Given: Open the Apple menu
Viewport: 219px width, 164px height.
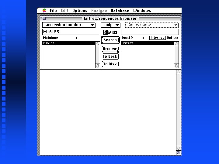Looking at the screenshot, I should click(x=44, y=10).
